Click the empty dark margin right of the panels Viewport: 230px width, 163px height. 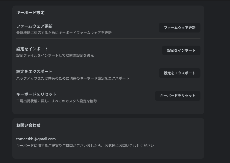point(217,76)
